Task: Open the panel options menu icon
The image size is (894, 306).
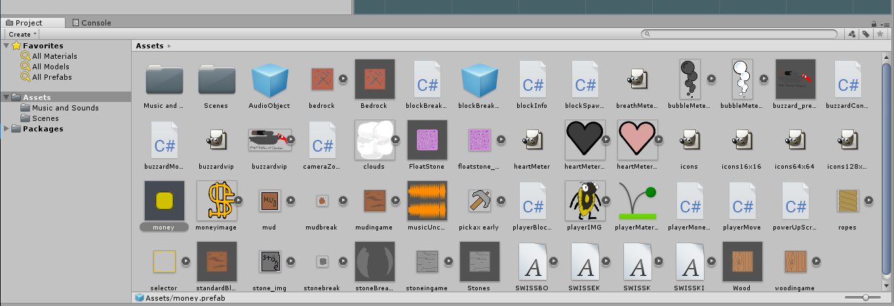Action: (x=885, y=24)
